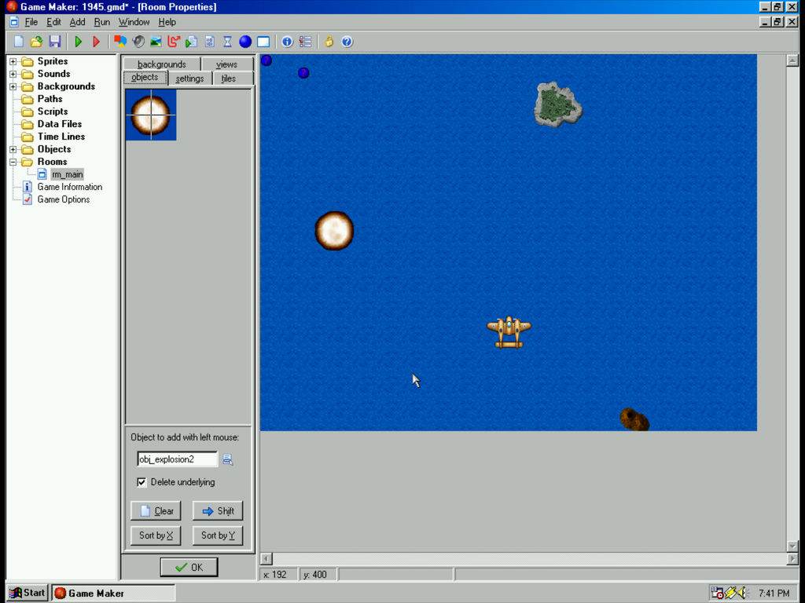805x603 pixels.
Task: Add a path from toolbar
Action: (x=174, y=42)
